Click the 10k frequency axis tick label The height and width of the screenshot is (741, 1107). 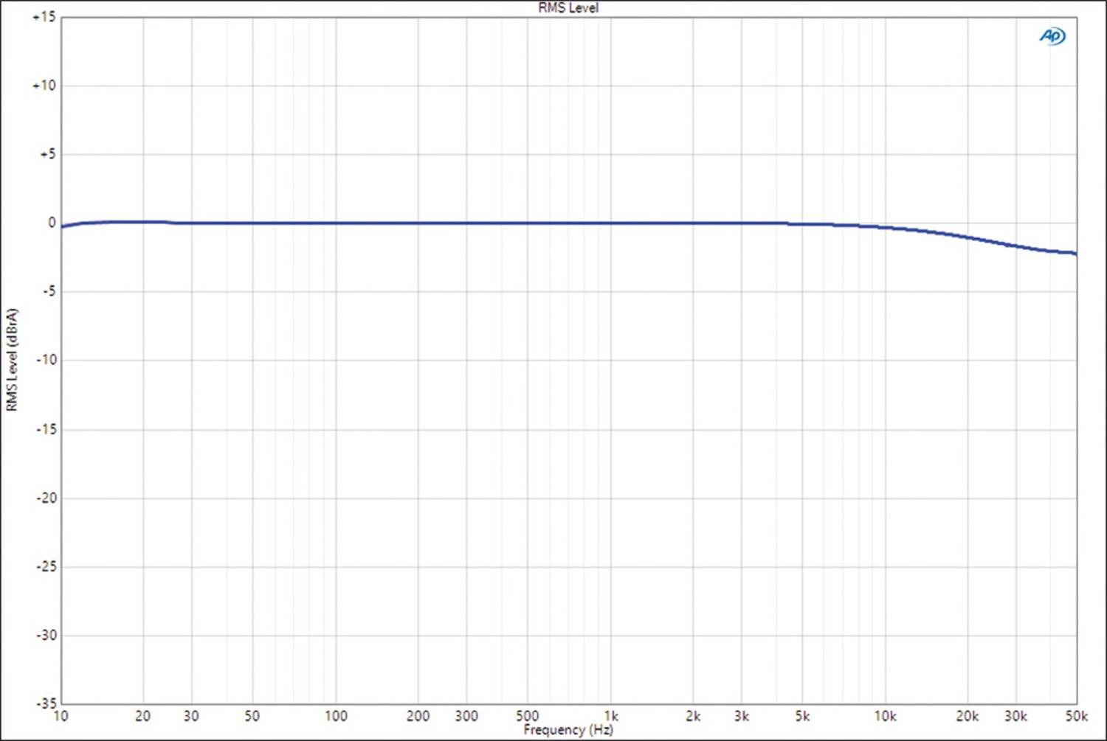coord(886,716)
